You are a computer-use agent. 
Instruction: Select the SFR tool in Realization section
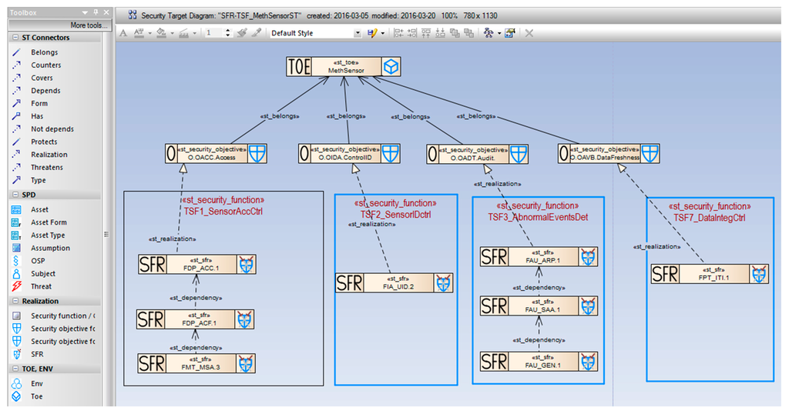click(x=37, y=354)
